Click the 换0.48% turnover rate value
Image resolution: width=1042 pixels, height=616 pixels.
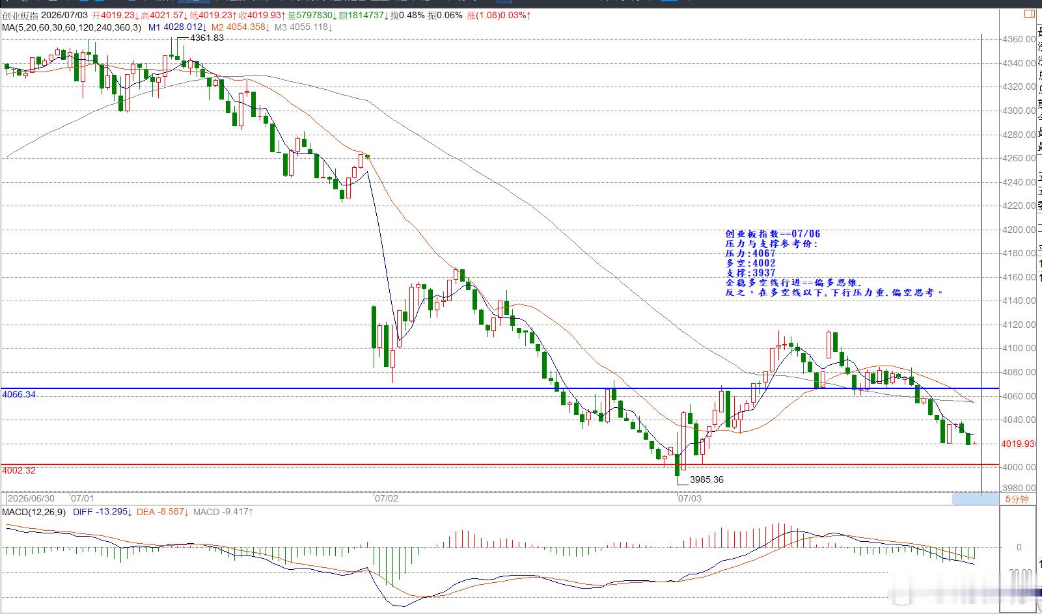click(407, 16)
